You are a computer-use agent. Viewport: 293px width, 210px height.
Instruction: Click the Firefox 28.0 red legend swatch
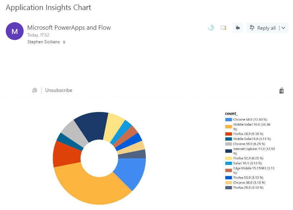pos(229,133)
